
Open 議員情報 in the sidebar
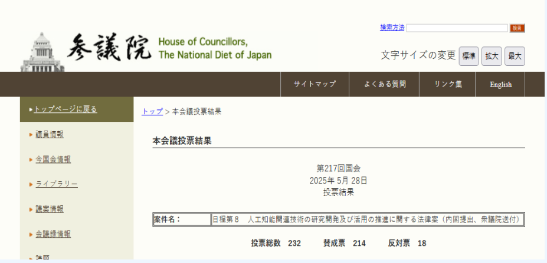pos(50,135)
